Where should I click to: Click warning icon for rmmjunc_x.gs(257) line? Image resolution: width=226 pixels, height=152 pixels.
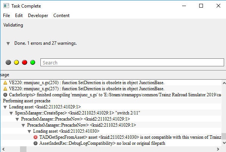point(5,89)
